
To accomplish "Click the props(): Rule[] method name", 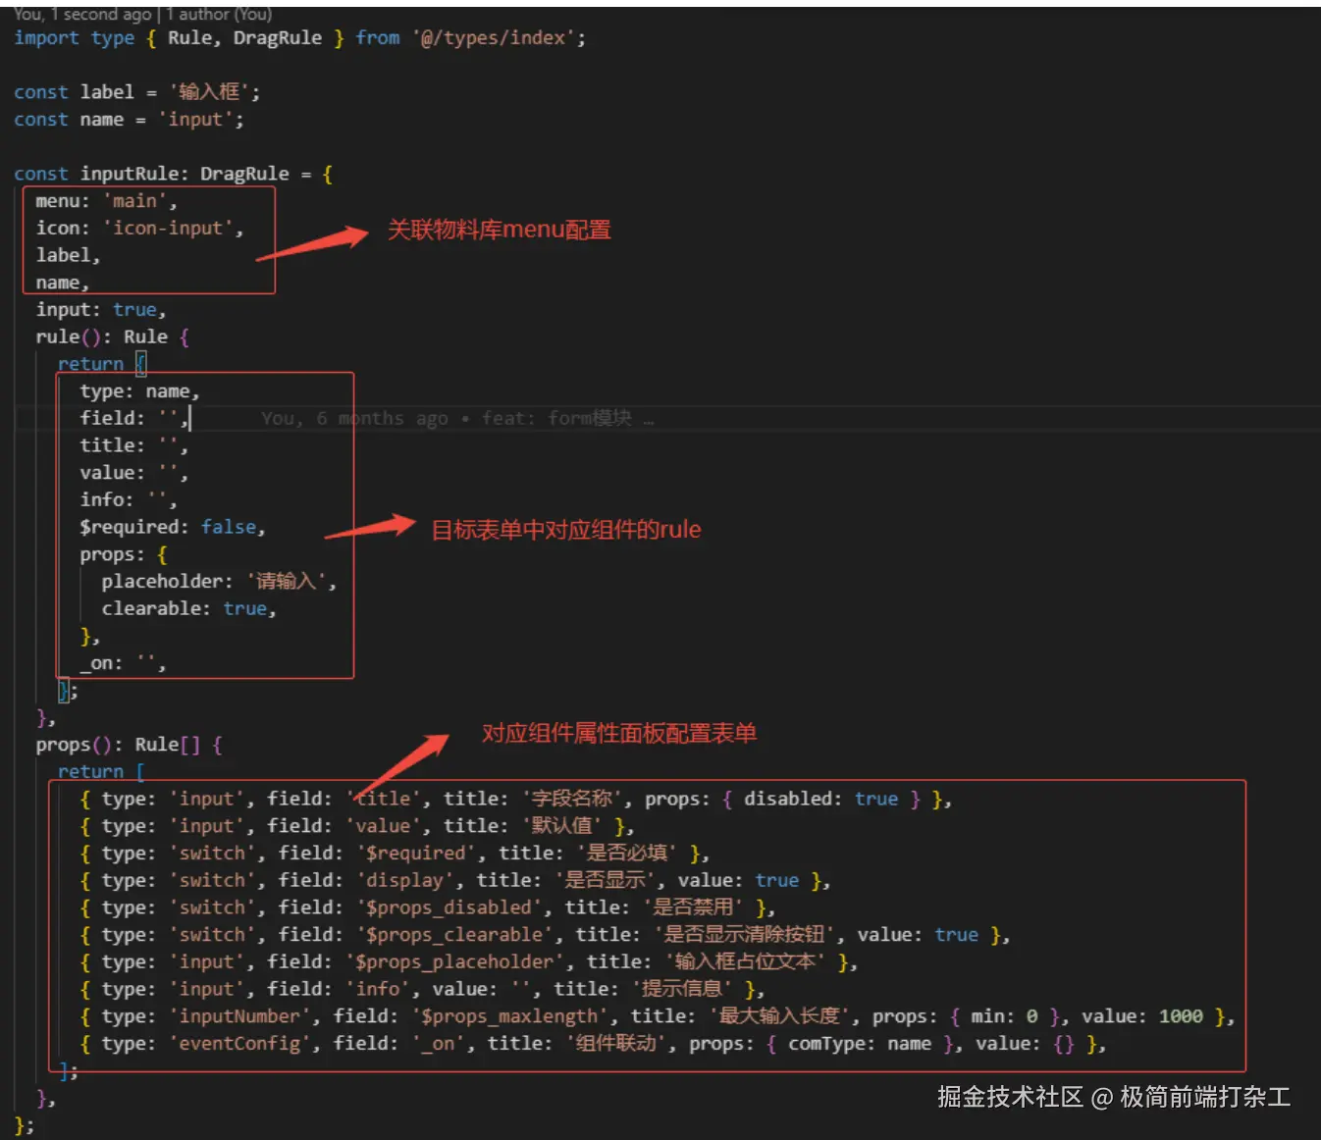I will tap(63, 745).
